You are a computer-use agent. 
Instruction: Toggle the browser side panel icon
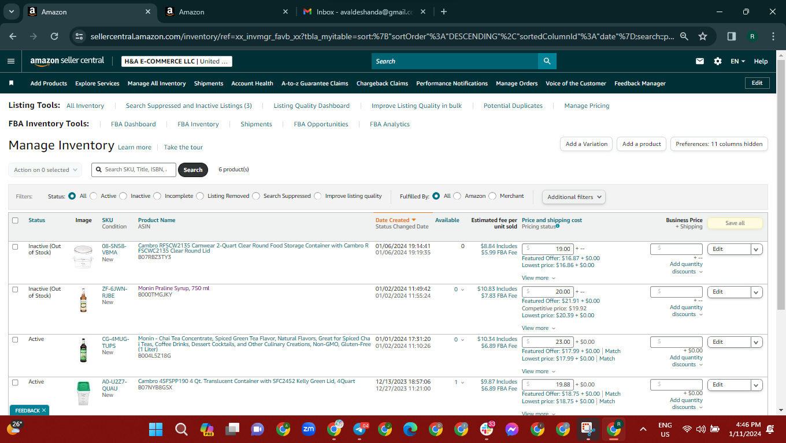(732, 36)
